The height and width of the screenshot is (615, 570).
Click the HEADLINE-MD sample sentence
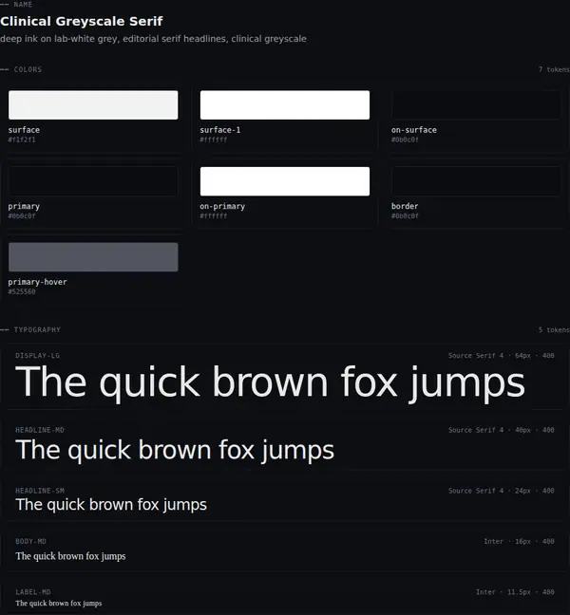click(175, 450)
